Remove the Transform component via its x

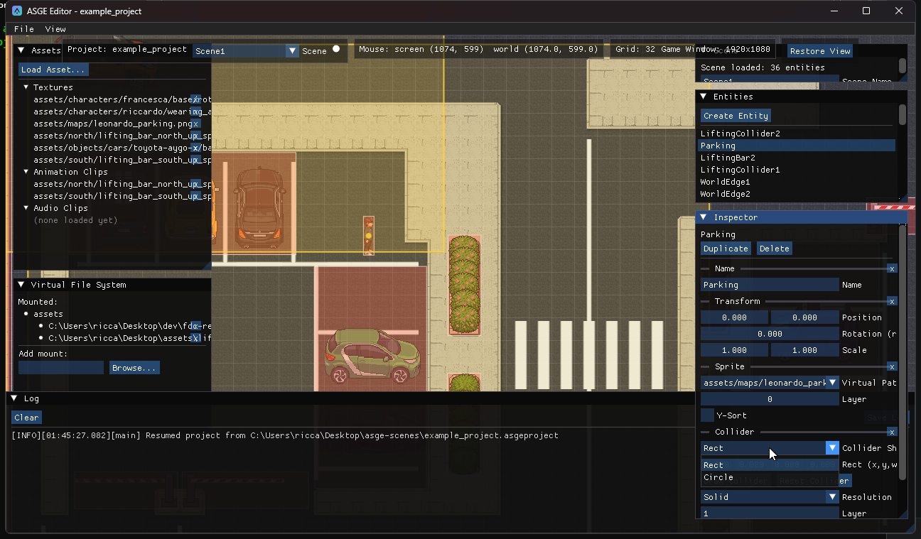892,301
